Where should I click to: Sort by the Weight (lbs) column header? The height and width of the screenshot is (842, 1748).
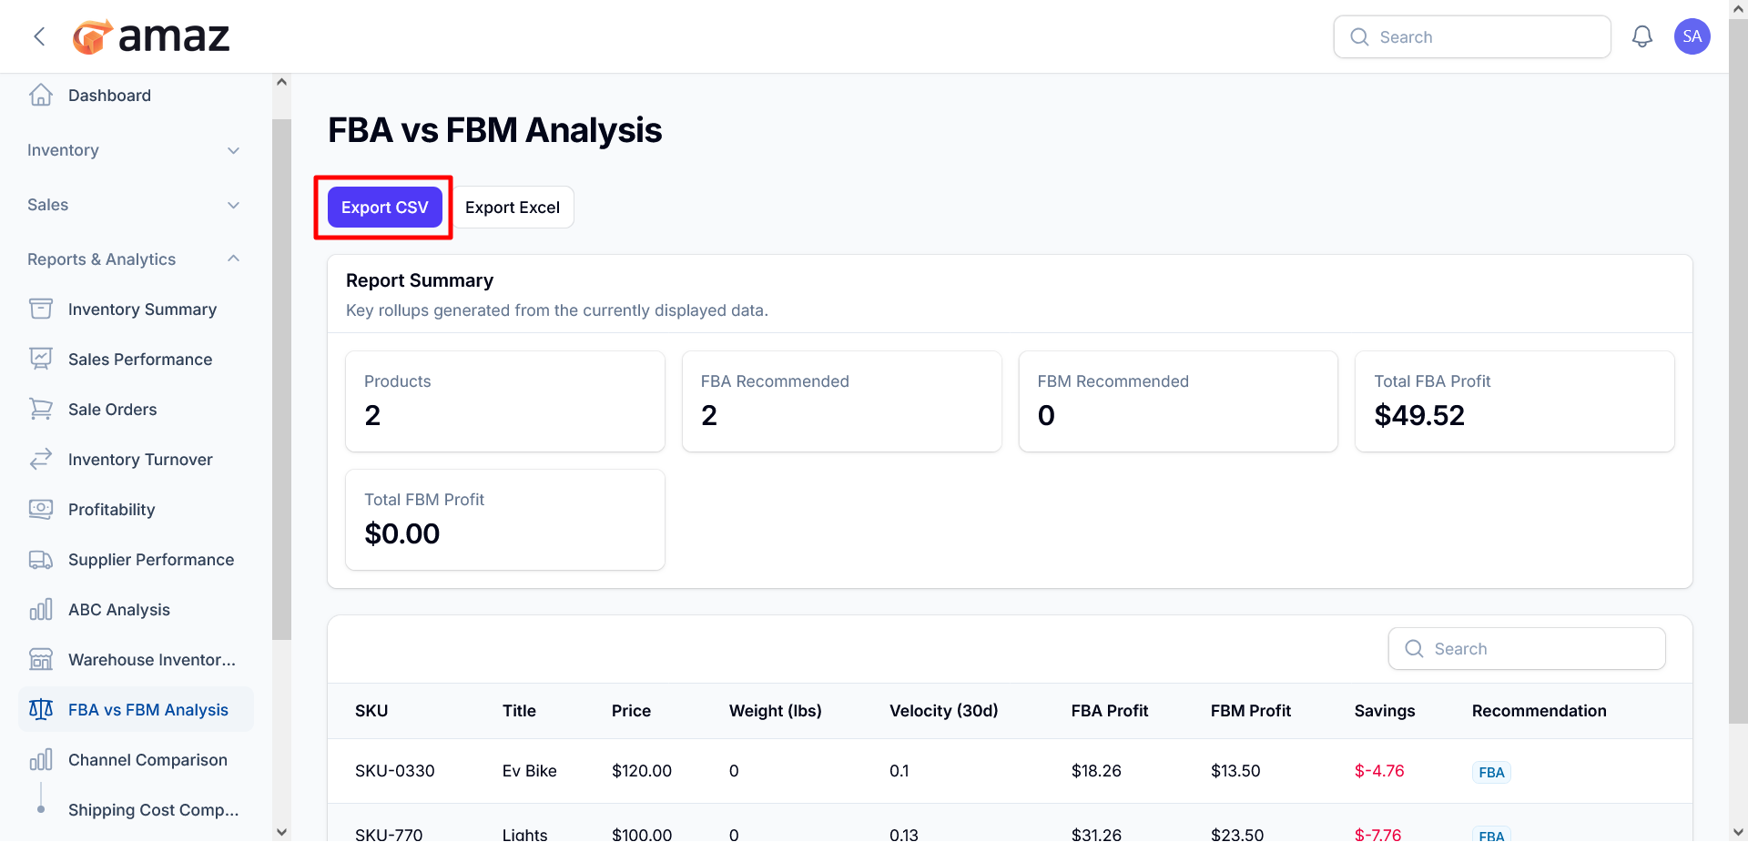[x=775, y=711]
